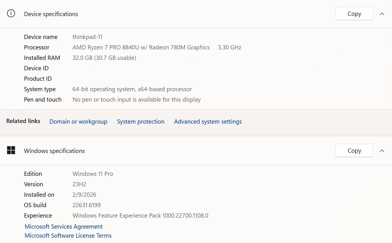392x243 pixels.
Task: Click the 32.0 GB installed RAM value
Action: (104, 58)
